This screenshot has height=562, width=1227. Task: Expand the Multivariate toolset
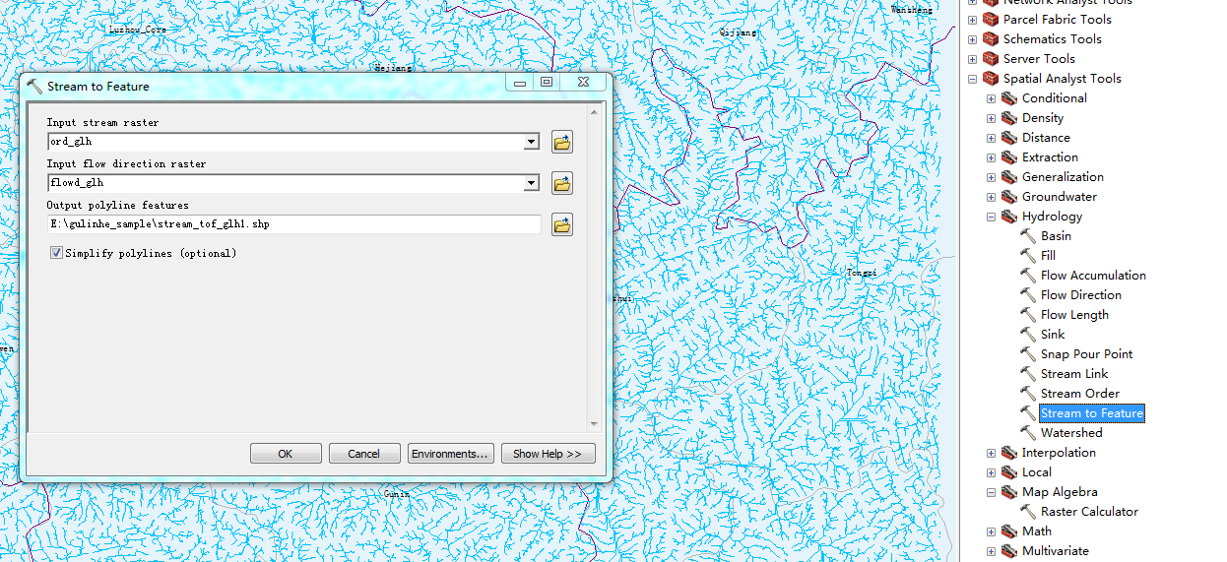[992, 551]
